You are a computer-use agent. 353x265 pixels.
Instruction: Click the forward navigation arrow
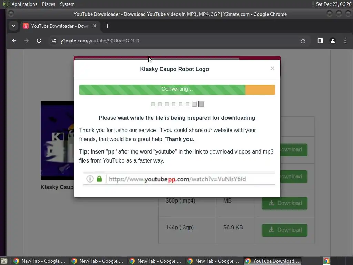[27, 41]
